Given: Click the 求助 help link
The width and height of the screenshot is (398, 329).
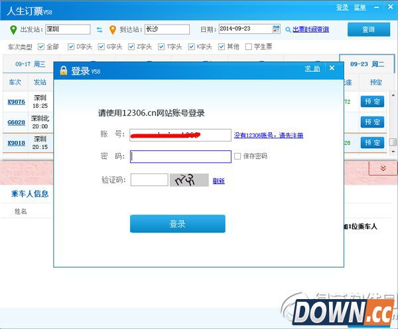Looking at the screenshot, I should [312, 68].
